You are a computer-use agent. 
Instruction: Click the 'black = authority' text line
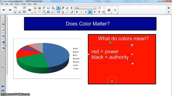110,57
